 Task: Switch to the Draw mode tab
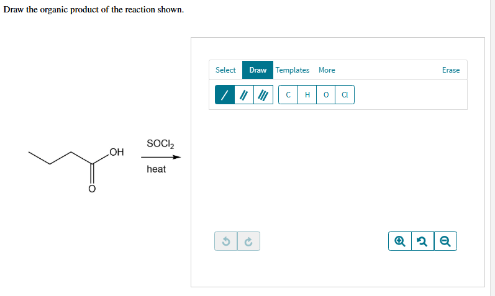click(x=258, y=70)
